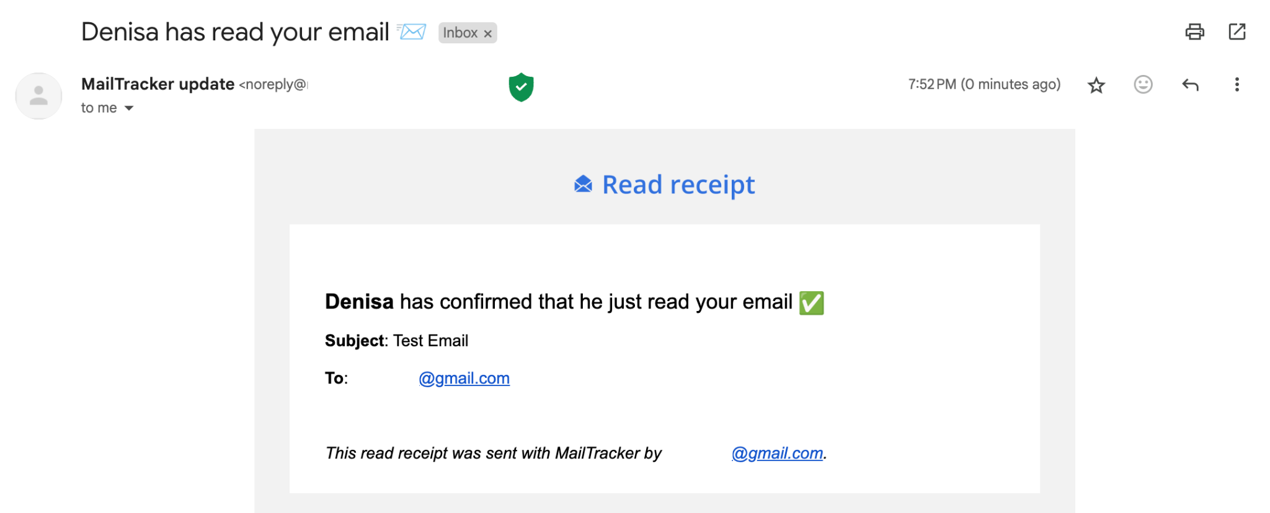Select the Inbox label tag
Image resolution: width=1270 pixels, height=513 pixels.
pos(462,33)
